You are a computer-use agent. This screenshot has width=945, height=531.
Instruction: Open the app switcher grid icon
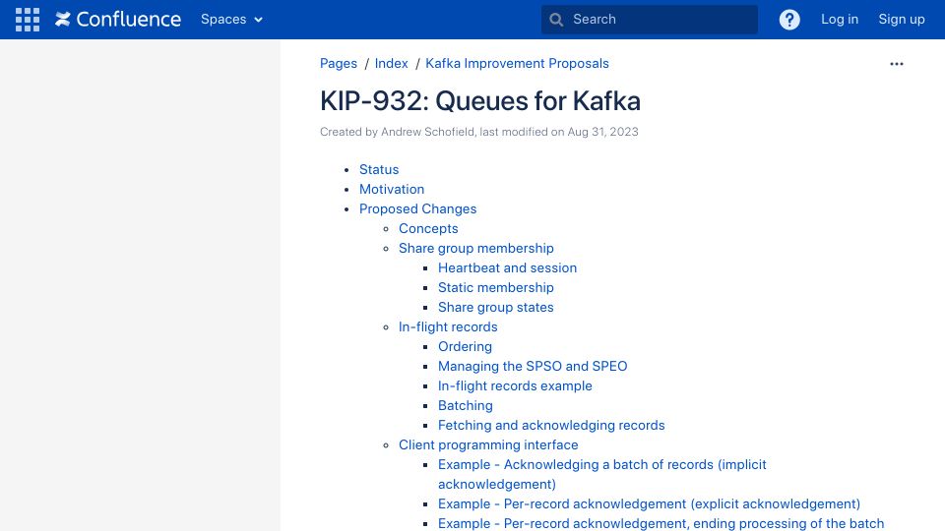[x=28, y=20]
